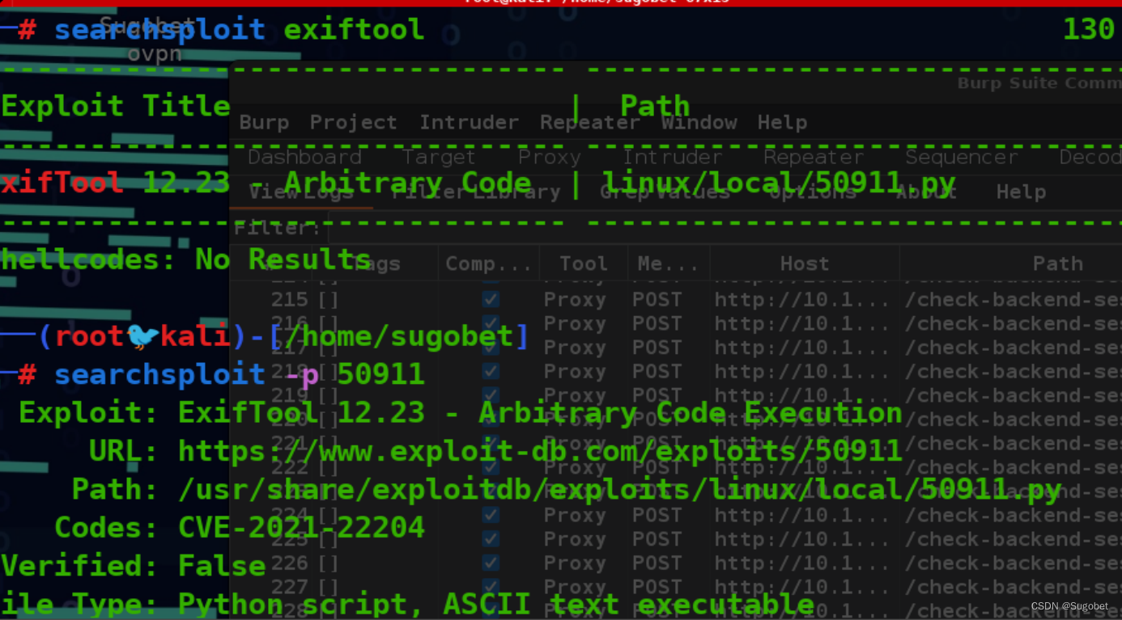This screenshot has width=1122, height=620.
Task: Toggle the Complete checkbox in row 222
Action: point(491,467)
